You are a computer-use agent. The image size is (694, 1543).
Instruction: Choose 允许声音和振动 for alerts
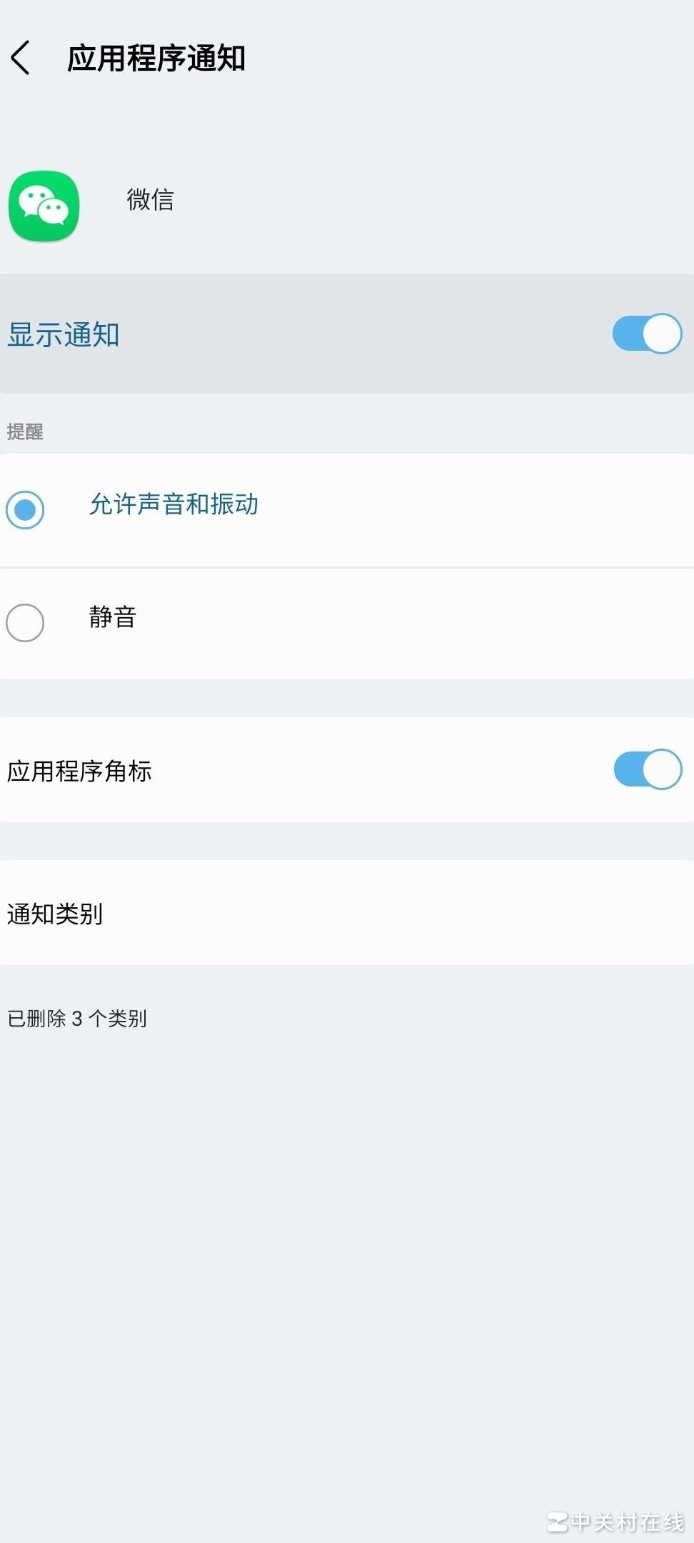[173, 505]
